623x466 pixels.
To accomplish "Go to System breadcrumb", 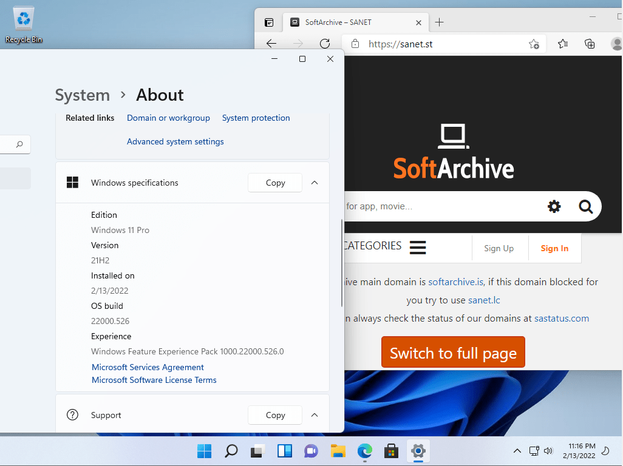I will pyautogui.click(x=82, y=95).
